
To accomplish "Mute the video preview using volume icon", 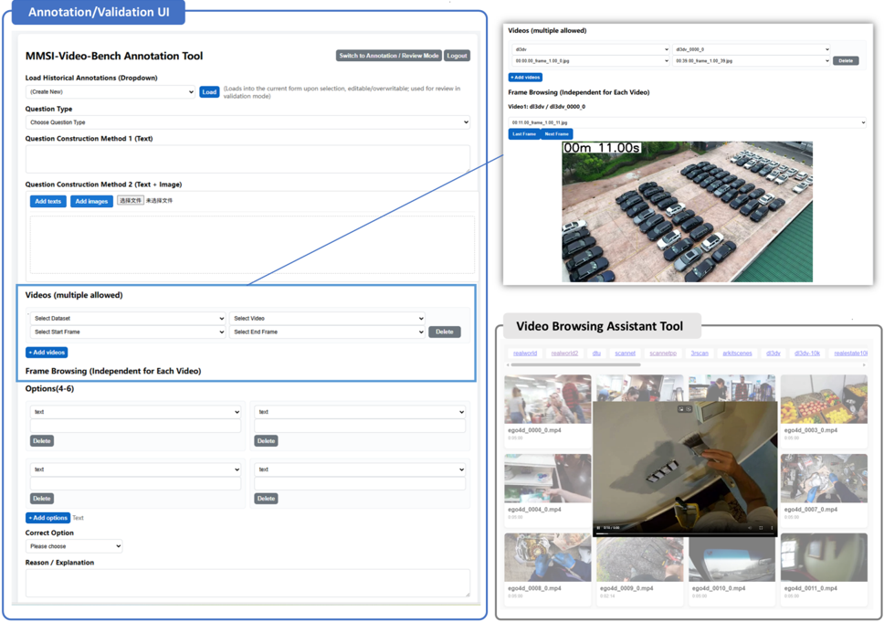I will point(750,528).
